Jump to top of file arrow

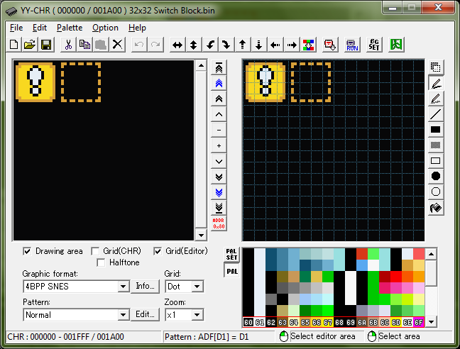coord(219,67)
